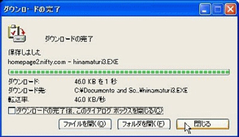Open folder with フォルダを開く button

[x=144, y=124]
